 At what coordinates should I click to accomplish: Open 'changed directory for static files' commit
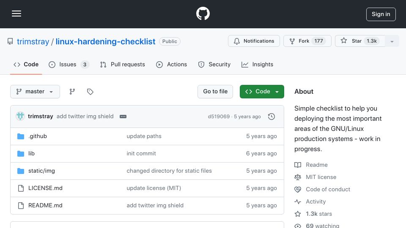(169, 171)
